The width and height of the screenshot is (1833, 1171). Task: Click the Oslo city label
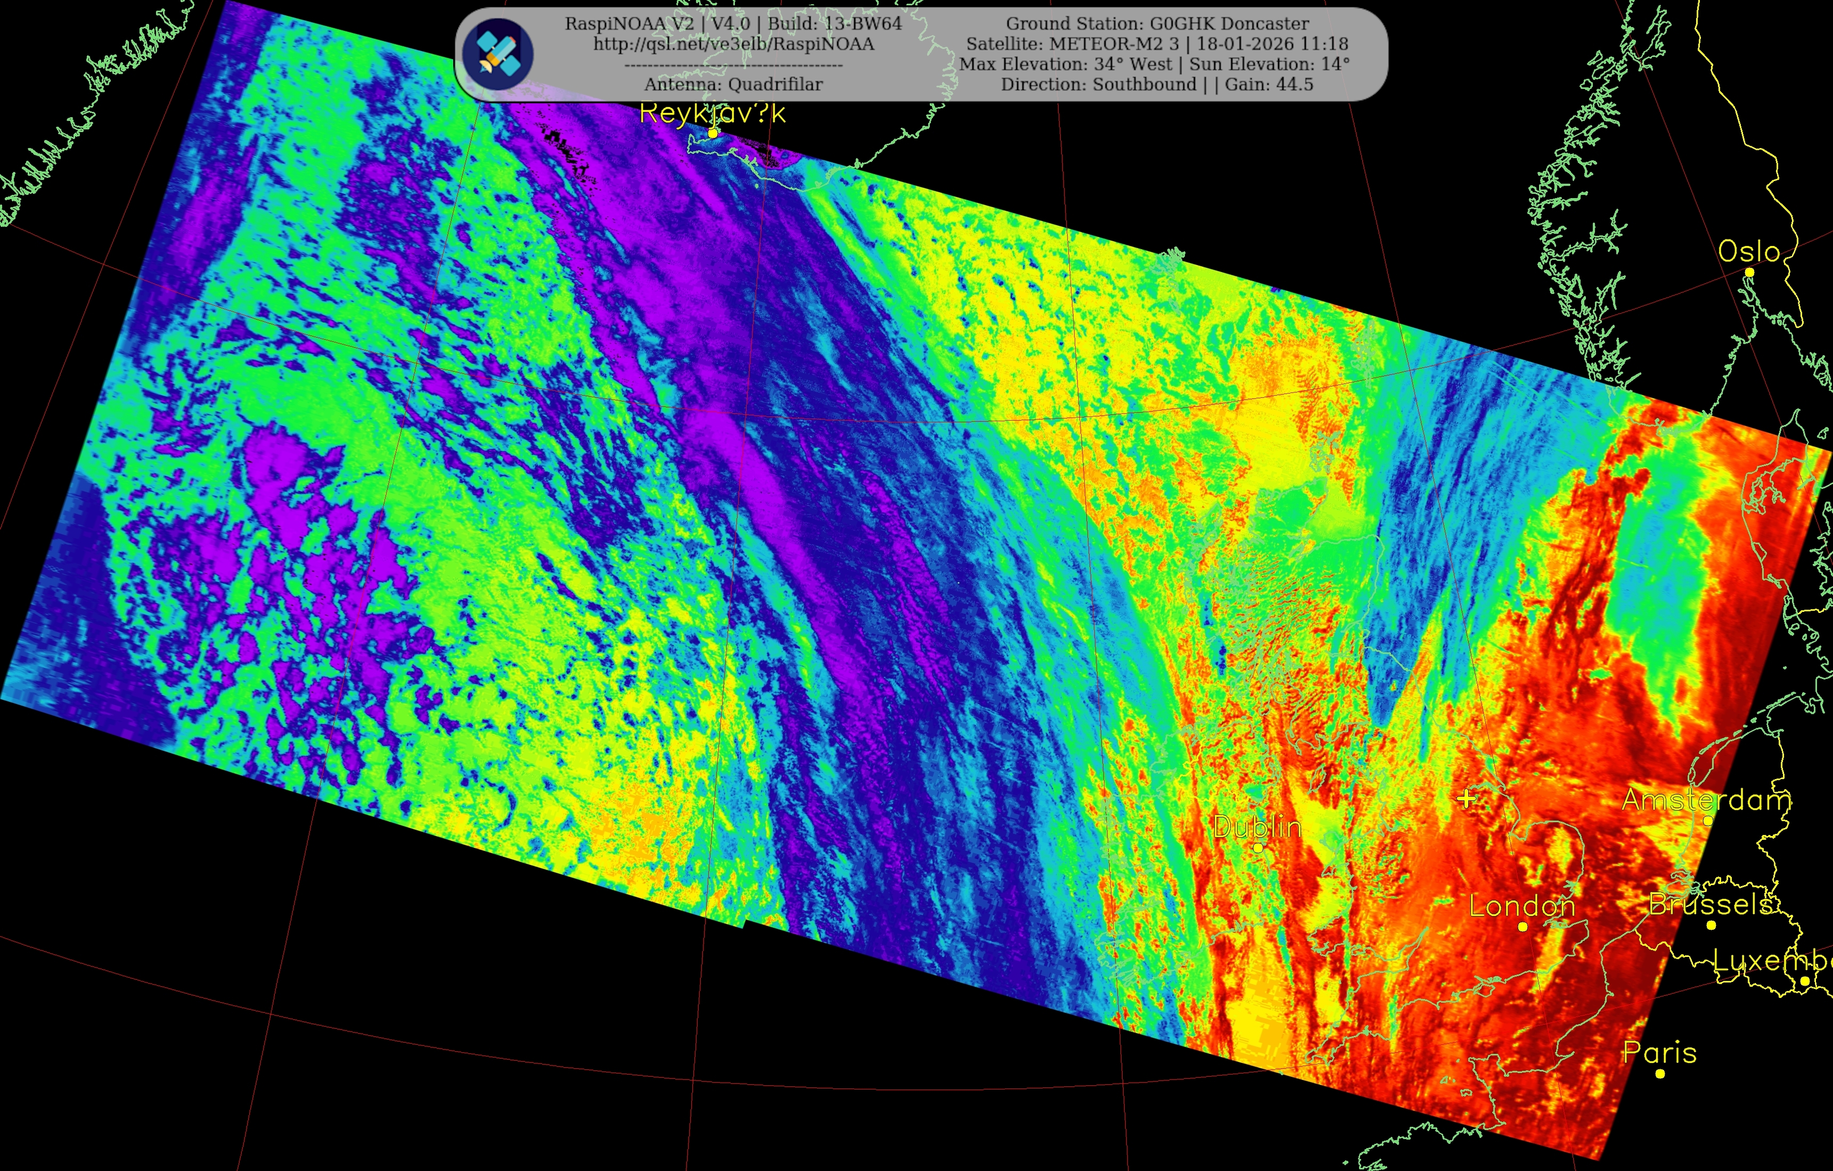click(x=1748, y=251)
